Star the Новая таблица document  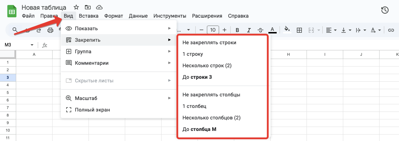(76, 8)
